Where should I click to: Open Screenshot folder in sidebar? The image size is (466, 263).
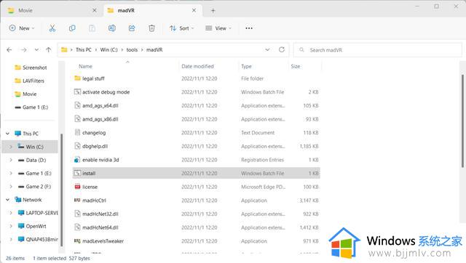[x=31, y=68]
